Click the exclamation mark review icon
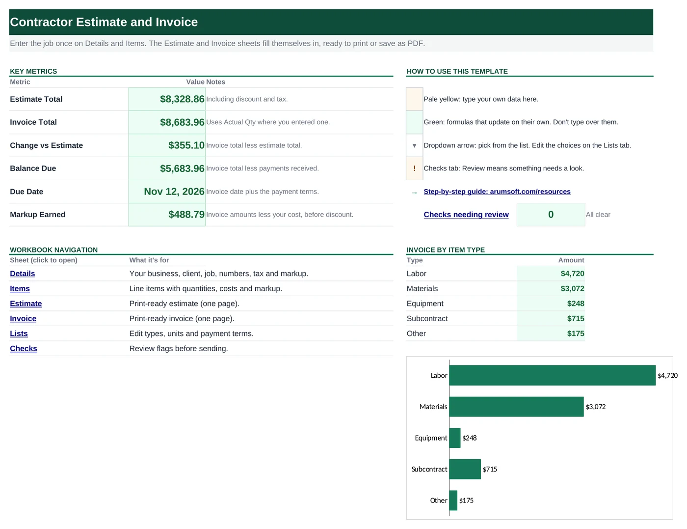This screenshot has height=529, width=687. [414, 168]
